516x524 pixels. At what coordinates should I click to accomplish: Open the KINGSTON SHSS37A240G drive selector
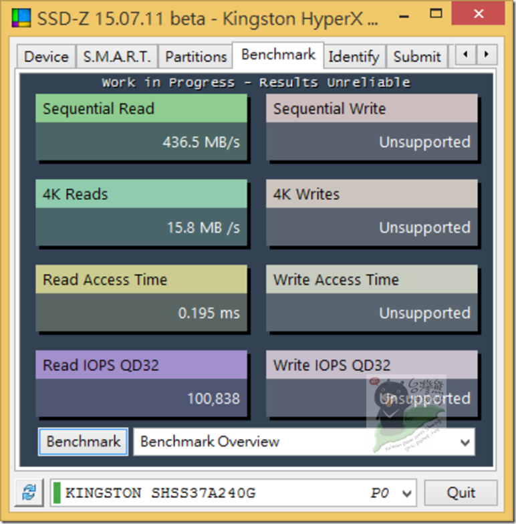pyautogui.click(x=233, y=493)
